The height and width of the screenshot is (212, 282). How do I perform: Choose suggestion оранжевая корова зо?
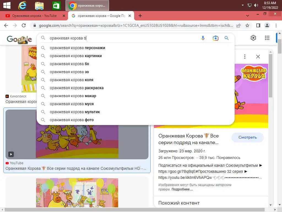coord(135,72)
